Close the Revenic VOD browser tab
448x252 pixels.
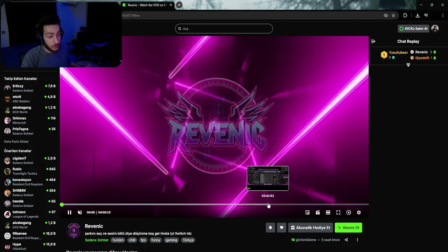pyautogui.click(x=171, y=5)
